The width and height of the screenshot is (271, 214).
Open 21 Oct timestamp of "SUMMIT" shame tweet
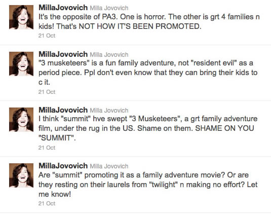coord(47,148)
